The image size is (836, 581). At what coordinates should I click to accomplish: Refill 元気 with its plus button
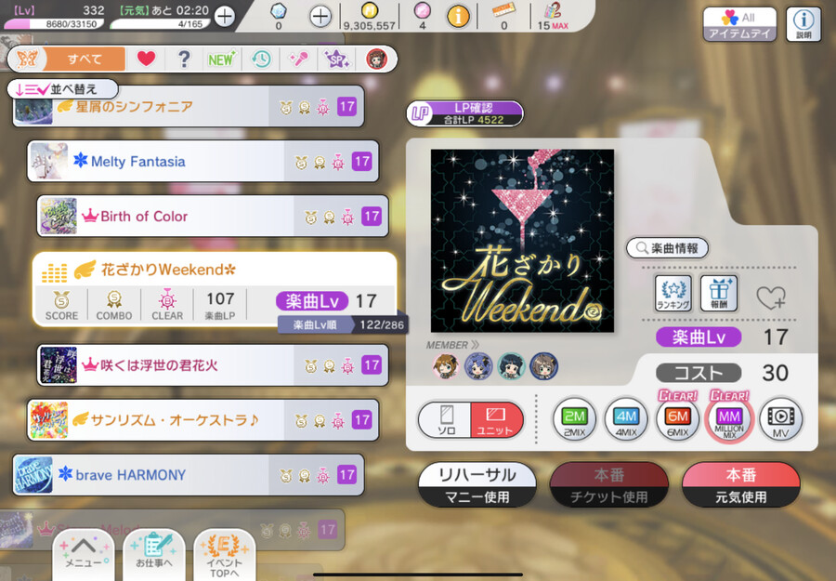tap(225, 17)
